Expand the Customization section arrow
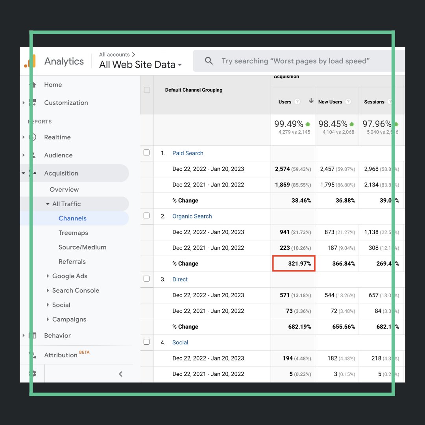 (24, 103)
